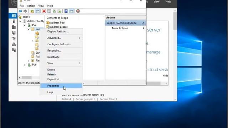The width and height of the screenshot is (228, 128).
Task: Collapse the dc01.techwith server node
Action: tap(20, 21)
